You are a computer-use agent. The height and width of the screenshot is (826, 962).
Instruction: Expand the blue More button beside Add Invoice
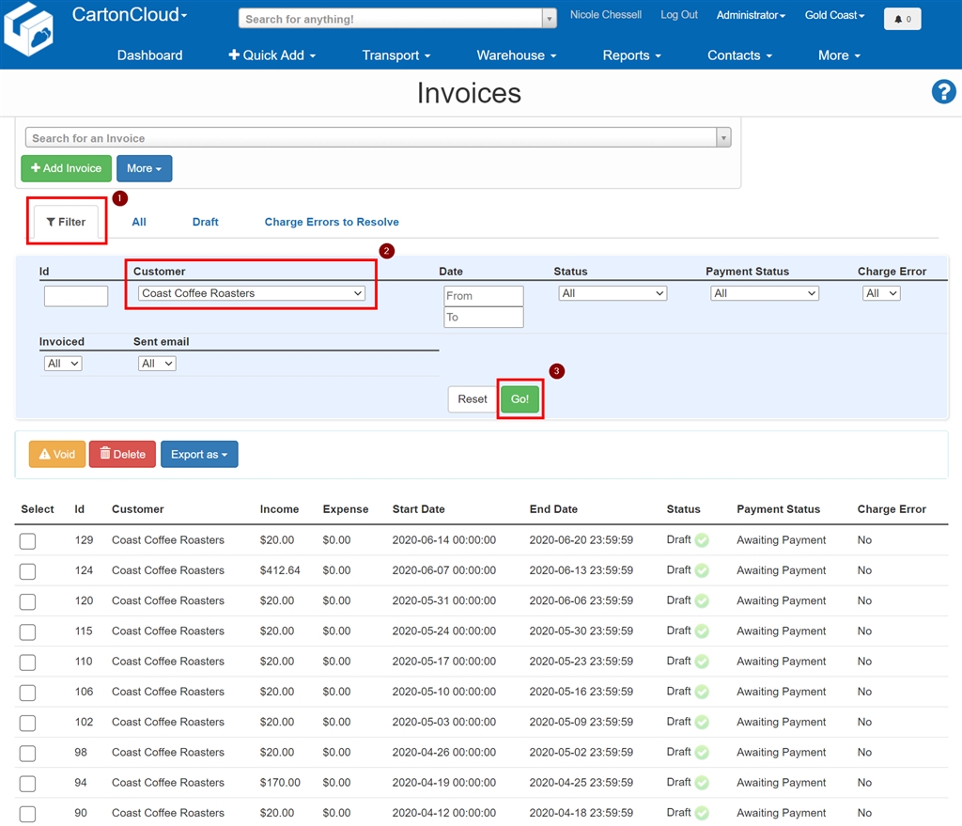144,168
